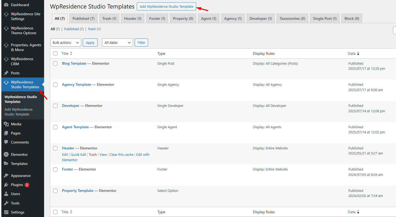Switch to the Agency (1) tab
This screenshot has height=217, width=396.
233,18
